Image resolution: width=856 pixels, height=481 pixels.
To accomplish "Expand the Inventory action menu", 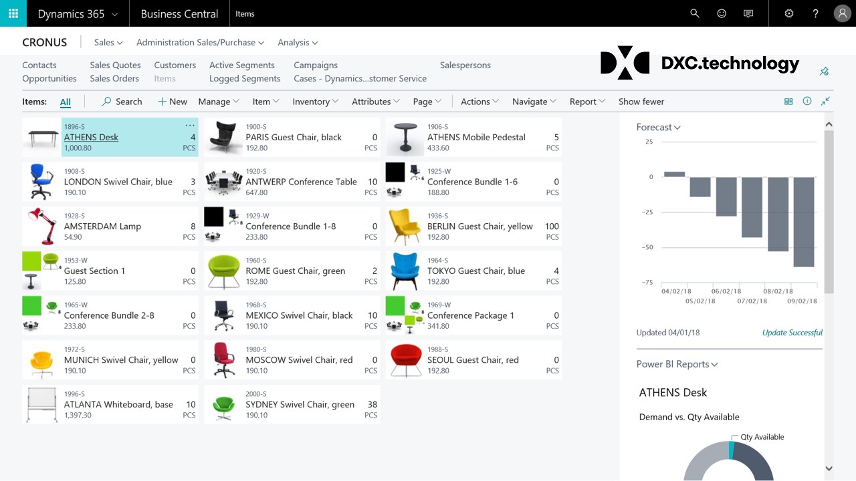I will (316, 102).
